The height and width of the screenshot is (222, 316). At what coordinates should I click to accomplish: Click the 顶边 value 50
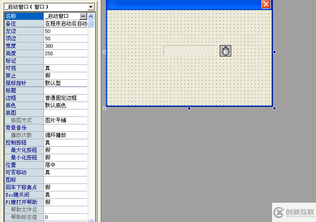pyautogui.click(x=65, y=39)
